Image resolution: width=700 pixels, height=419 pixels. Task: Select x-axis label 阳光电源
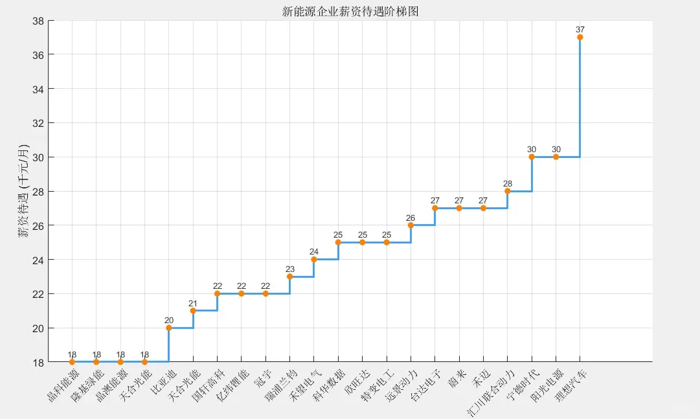547,385
